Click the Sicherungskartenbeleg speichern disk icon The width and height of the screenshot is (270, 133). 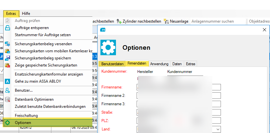[8, 58]
